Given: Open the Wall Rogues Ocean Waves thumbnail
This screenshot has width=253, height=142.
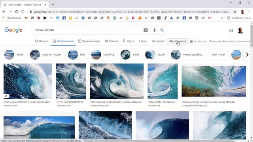Looking at the screenshot, I should coord(28,81).
